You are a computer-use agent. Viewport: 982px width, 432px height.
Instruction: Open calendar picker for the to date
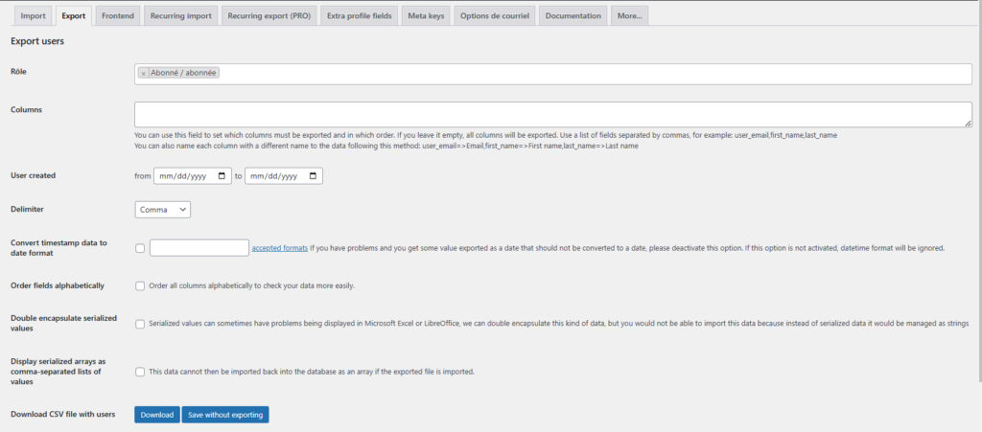[x=314, y=176]
